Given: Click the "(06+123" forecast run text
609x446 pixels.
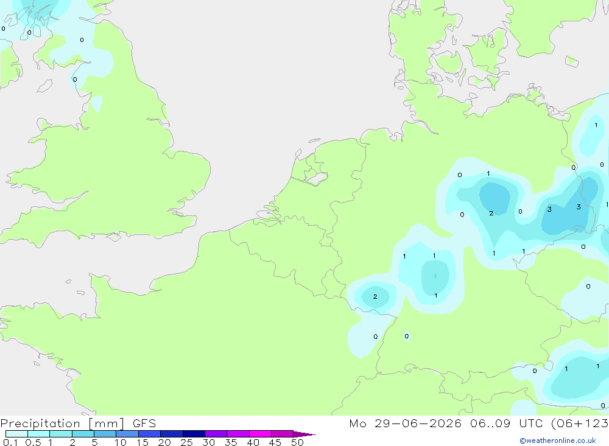Looking at the screenshot, I should click(580, 423).
